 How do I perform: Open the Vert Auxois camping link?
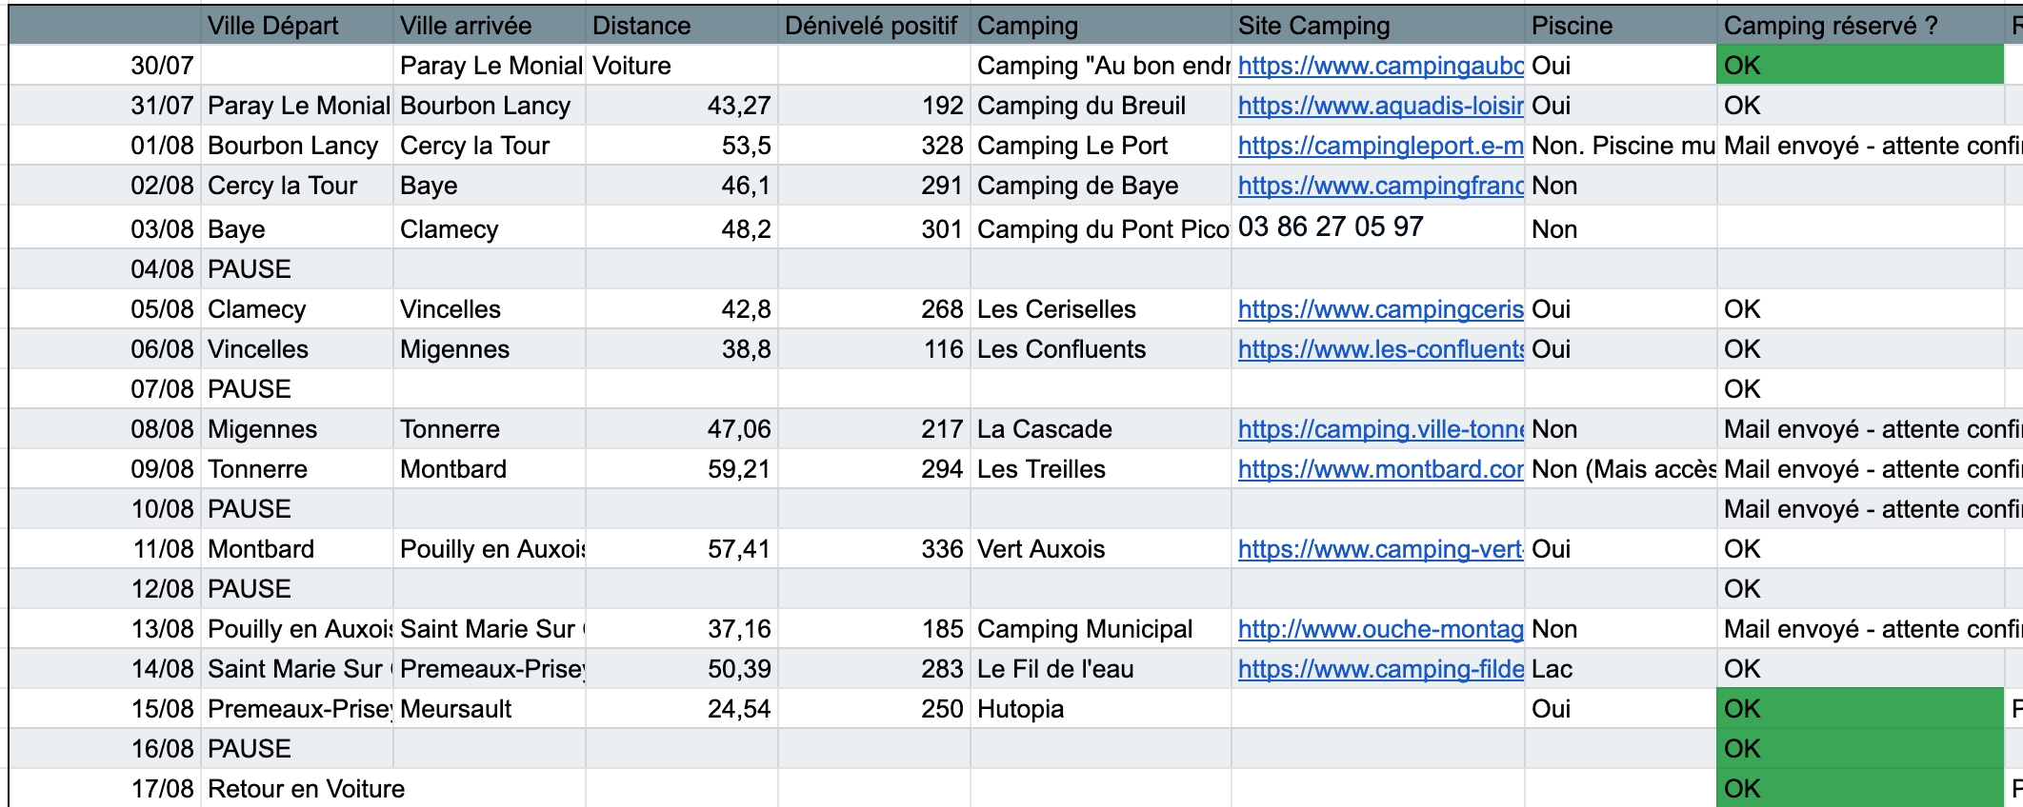[x=1379, y=549]
